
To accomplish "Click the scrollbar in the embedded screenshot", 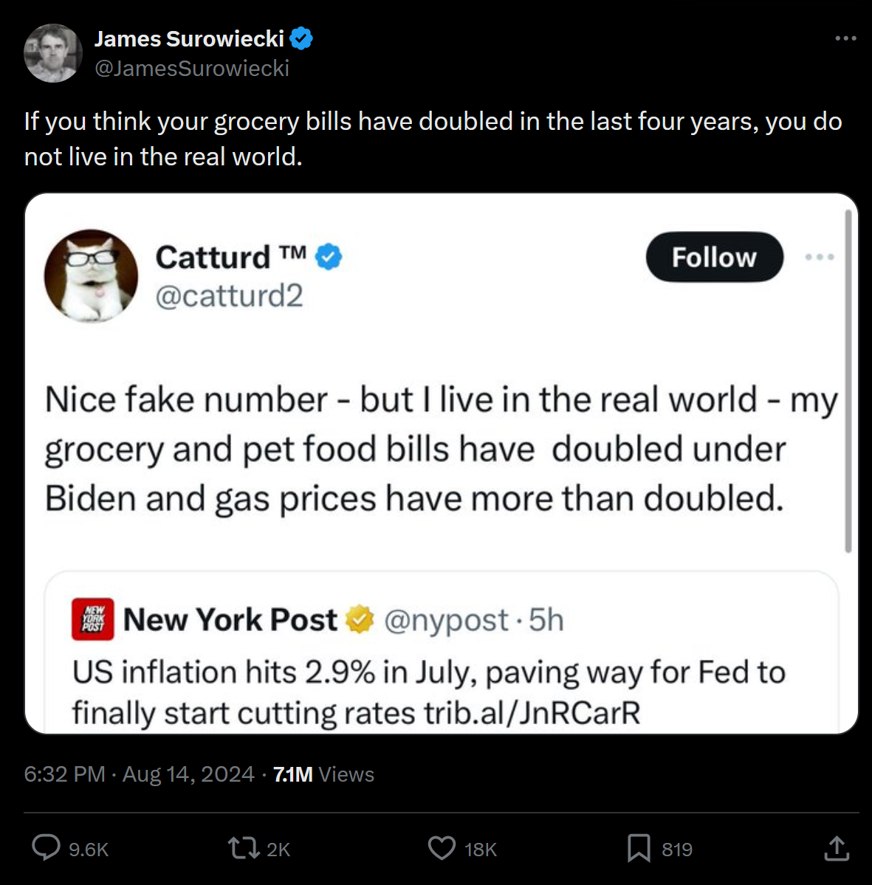I will pyautogui.click(x=848, y=381).
